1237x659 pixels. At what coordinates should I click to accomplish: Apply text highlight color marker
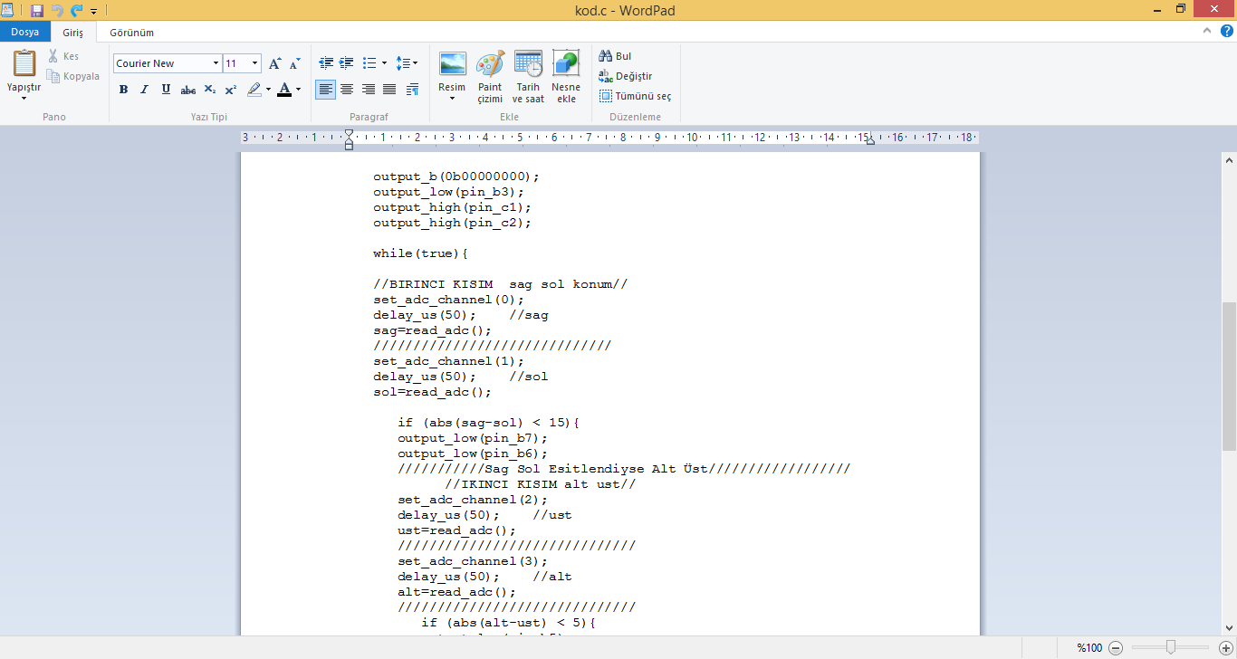coord(254,90)
